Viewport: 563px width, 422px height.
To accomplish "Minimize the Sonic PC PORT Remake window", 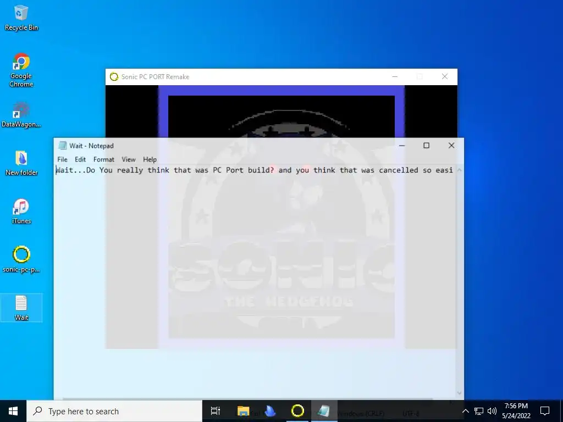I will click(x=395, y=76).
